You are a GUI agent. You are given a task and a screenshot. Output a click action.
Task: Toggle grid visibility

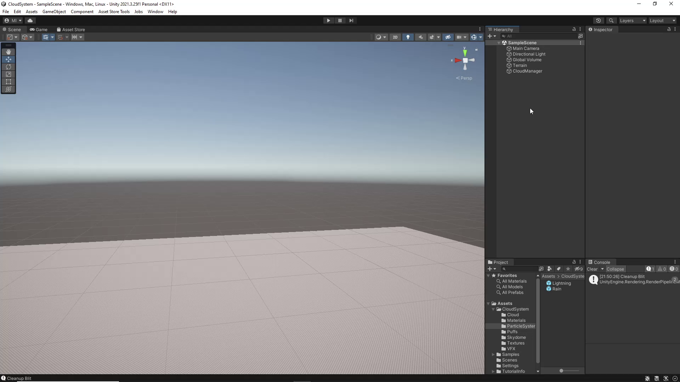46,37
